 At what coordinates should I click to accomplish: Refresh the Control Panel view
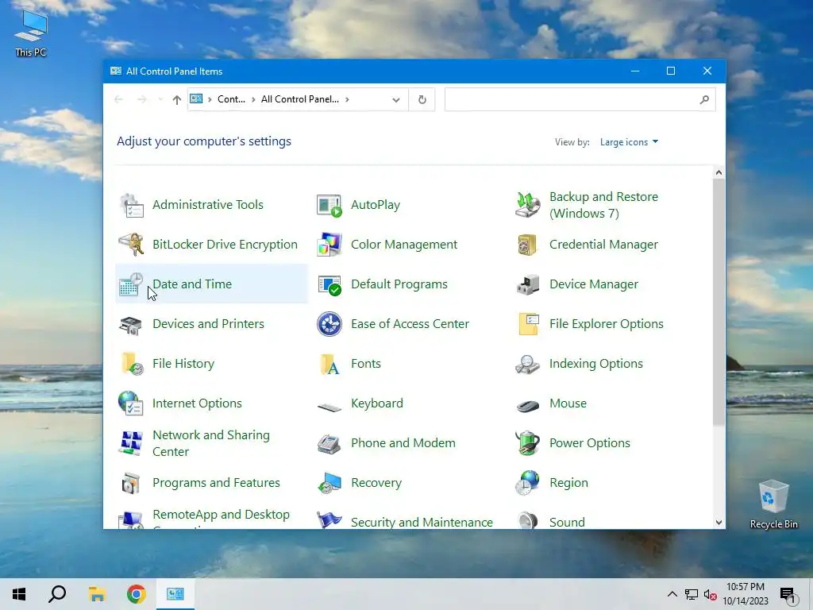(422, 99)
